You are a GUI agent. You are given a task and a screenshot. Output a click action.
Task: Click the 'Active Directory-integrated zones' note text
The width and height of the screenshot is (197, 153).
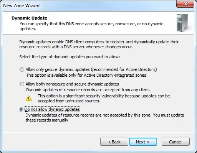coord(87,75)
